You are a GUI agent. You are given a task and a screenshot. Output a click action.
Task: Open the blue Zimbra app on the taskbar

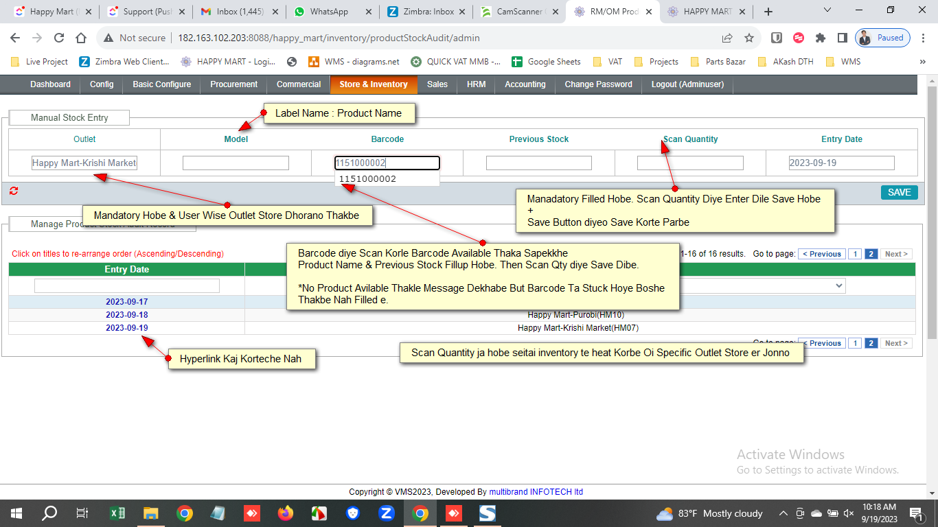coord(387,513)
